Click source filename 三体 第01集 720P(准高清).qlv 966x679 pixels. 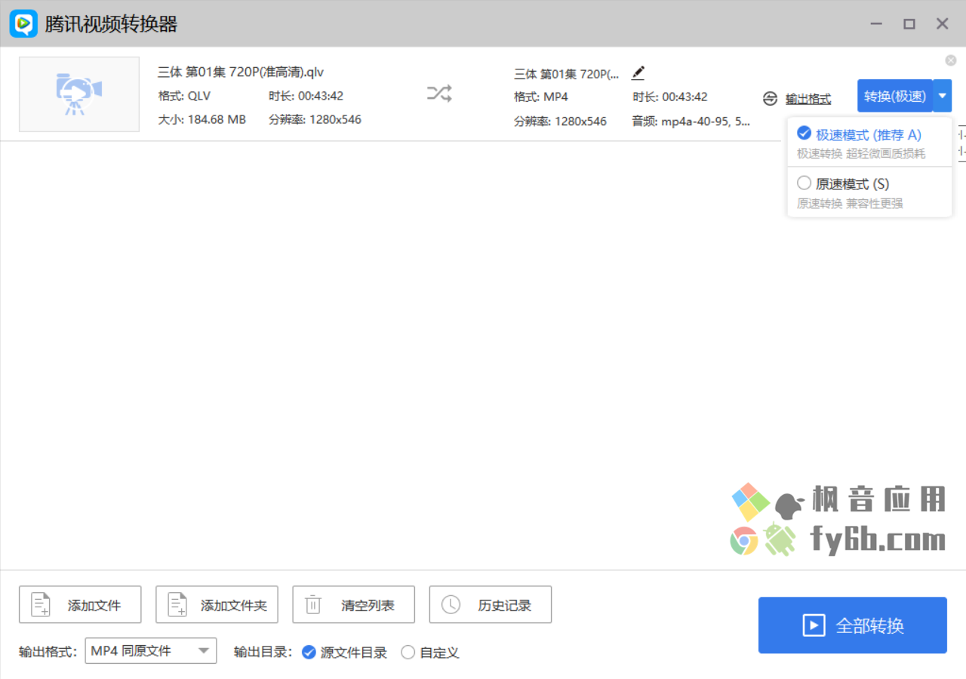241,72
